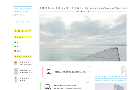Click the pier and sea hero image
The width and height of the screenshot is (140, 90).
83,37
